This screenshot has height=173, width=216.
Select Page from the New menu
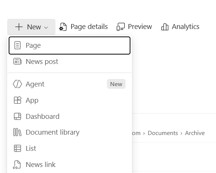(x=70, y=46)
